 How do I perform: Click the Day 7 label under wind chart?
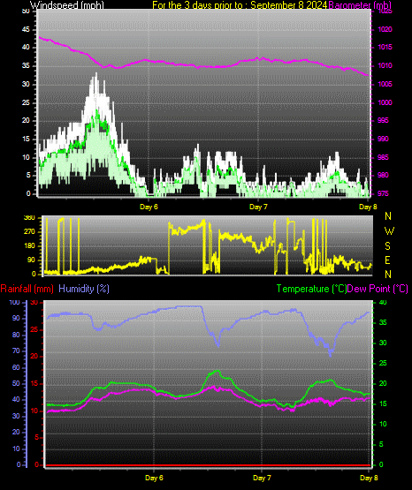(x=258, y=207)
